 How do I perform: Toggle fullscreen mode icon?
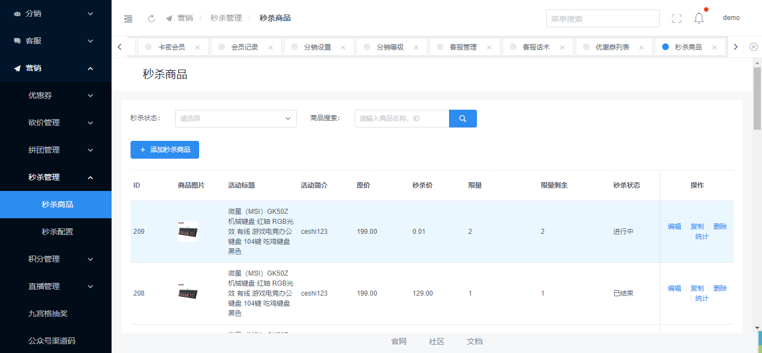click(677, 18)
